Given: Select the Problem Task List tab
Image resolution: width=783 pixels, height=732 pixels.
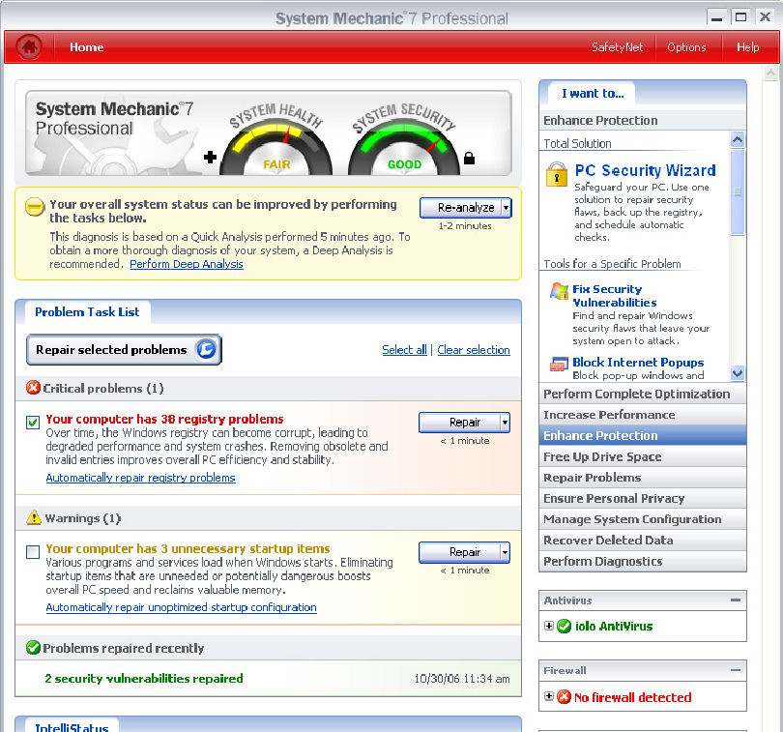Looking at the screenshot, I should (x=87, y=312).
